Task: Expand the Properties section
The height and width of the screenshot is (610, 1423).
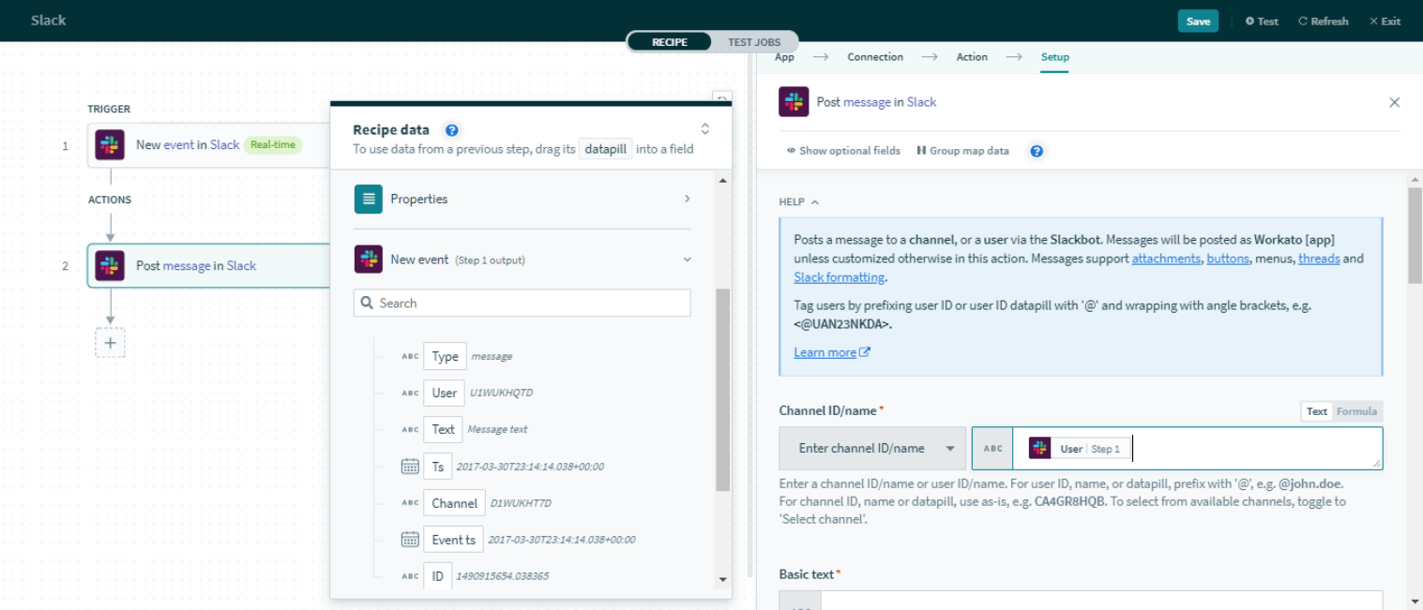Action: (687, 199)
